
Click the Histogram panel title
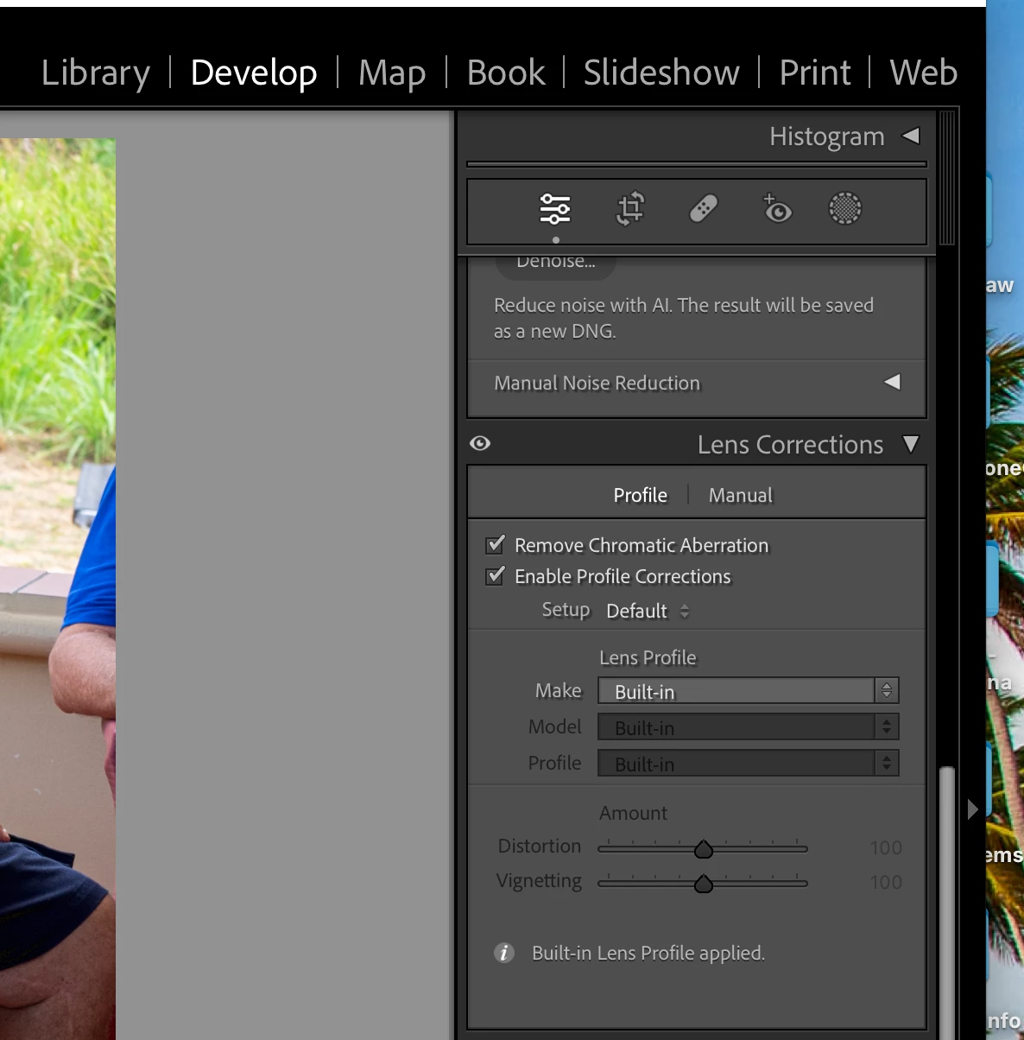click(x=826, y=136)
